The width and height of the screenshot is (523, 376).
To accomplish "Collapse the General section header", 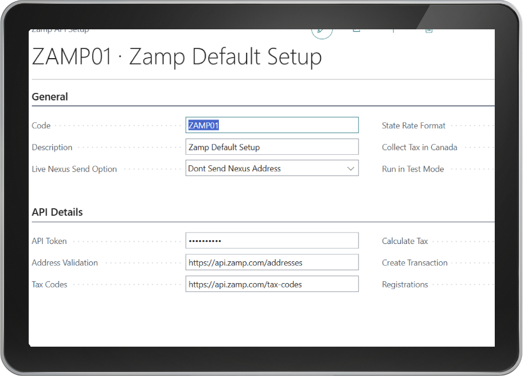I will [50, 97].
